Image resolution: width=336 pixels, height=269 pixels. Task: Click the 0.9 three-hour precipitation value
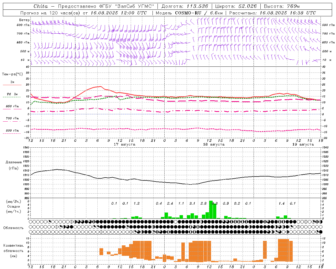(x=226, y=203)
